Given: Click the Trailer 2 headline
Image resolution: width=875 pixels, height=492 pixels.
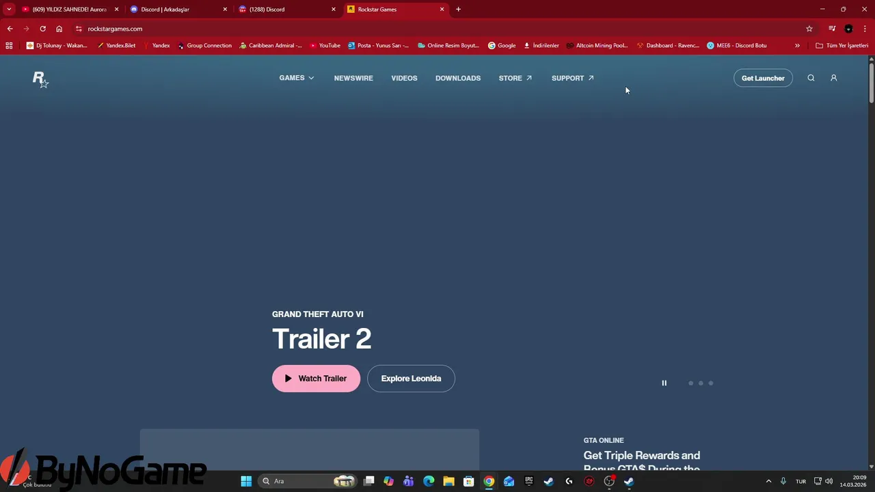Looking at the screenshot, I should (x=321, y=339).
